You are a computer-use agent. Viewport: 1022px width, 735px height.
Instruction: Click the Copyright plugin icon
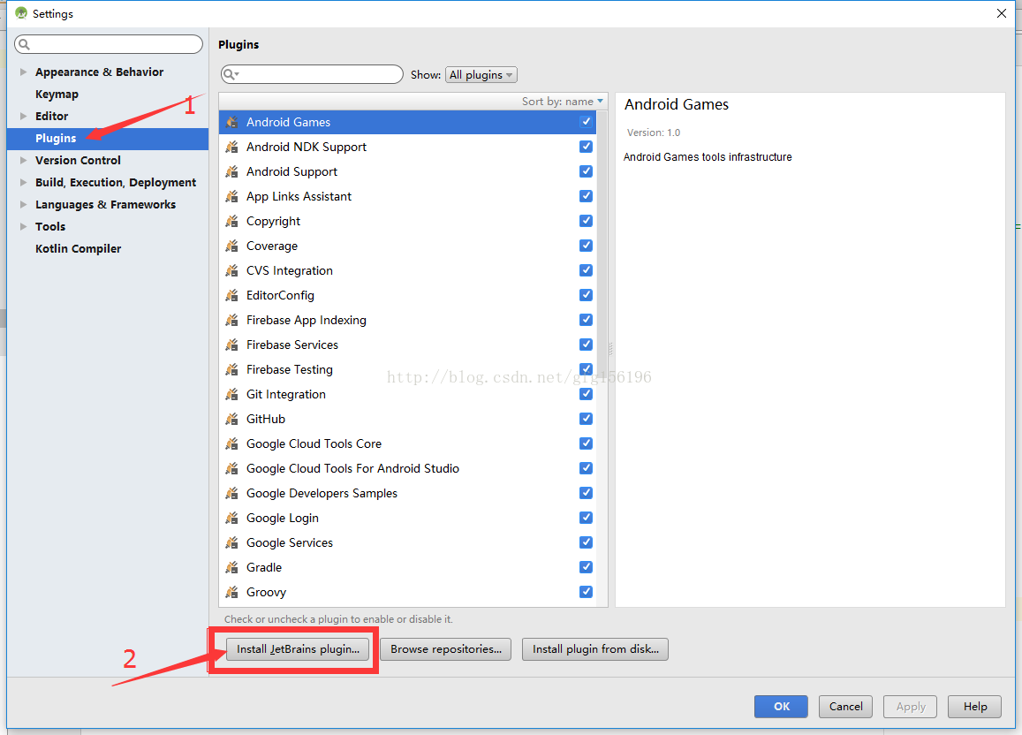coord(231,221)
